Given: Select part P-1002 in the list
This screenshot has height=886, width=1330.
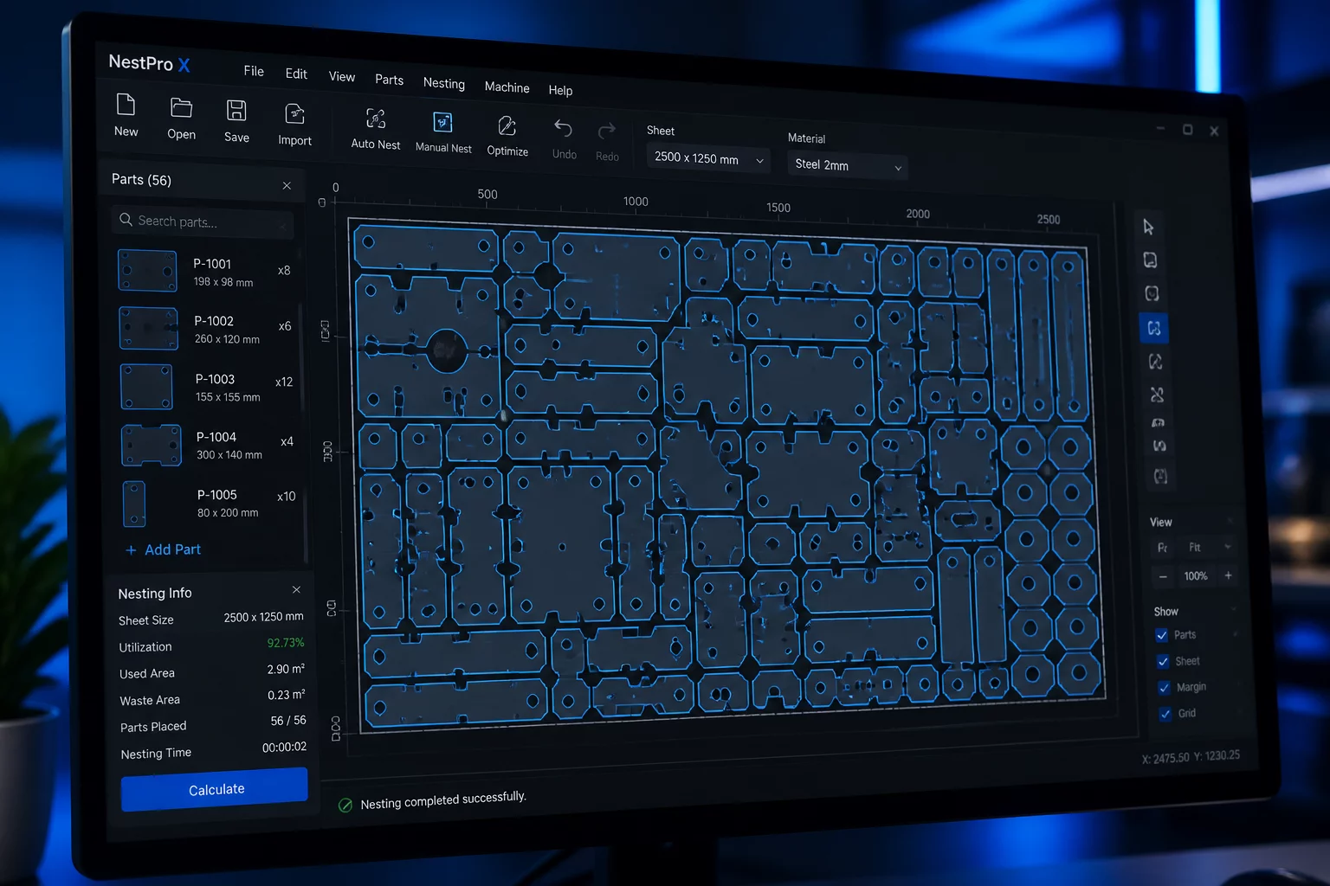Looking at the screenshot, I should [208, 329].
